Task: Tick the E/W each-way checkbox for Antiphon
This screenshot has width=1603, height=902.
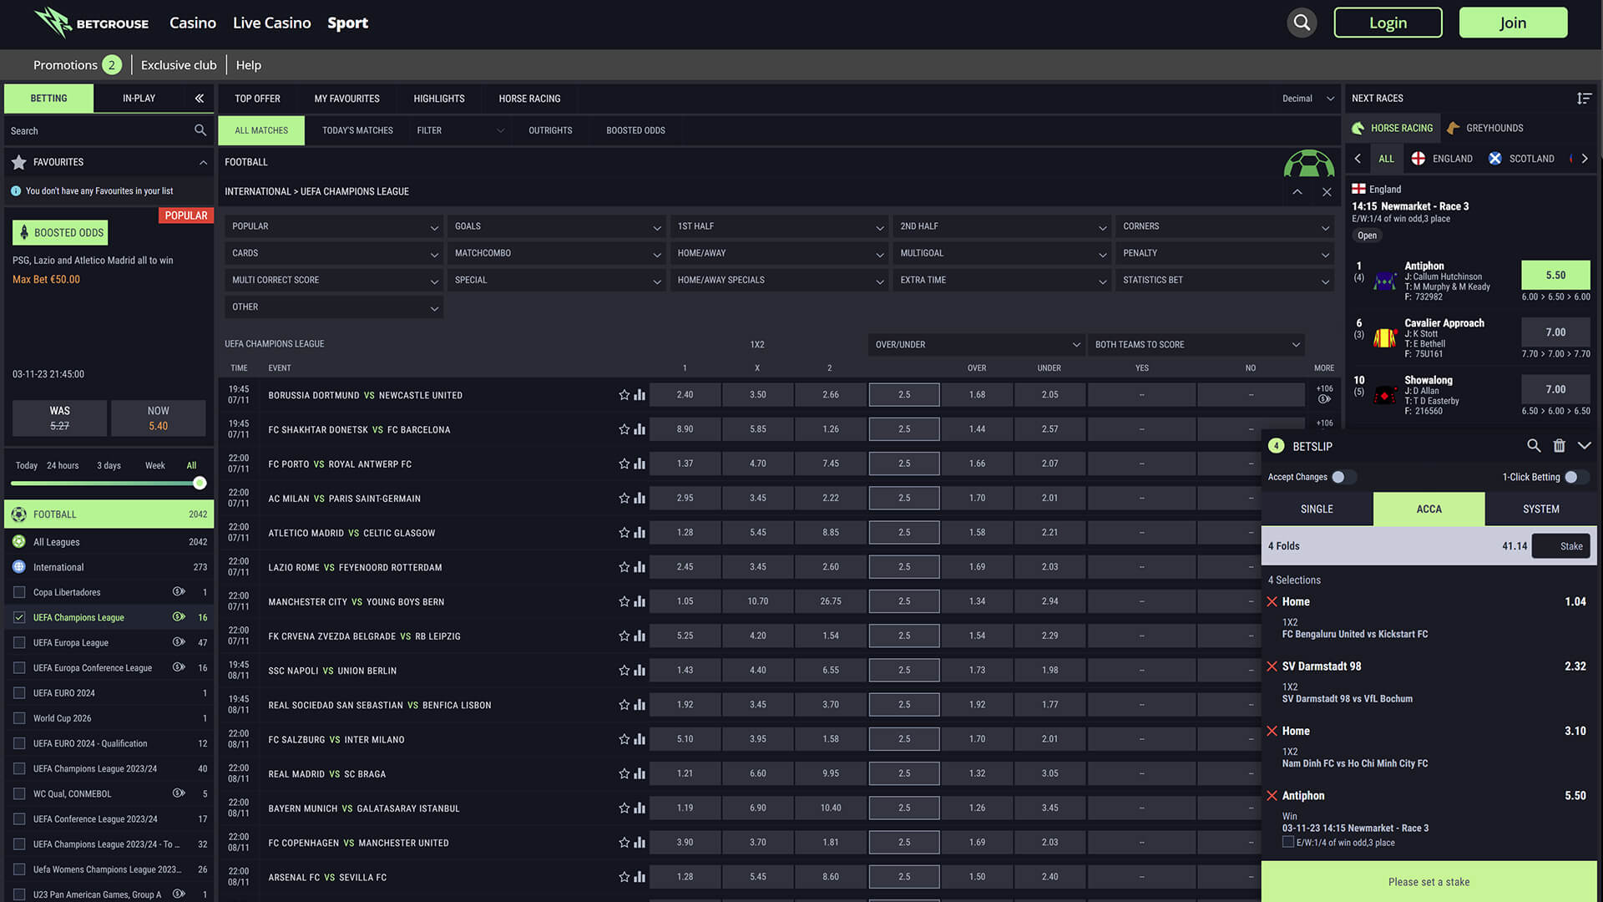Action: (1288, 842)
